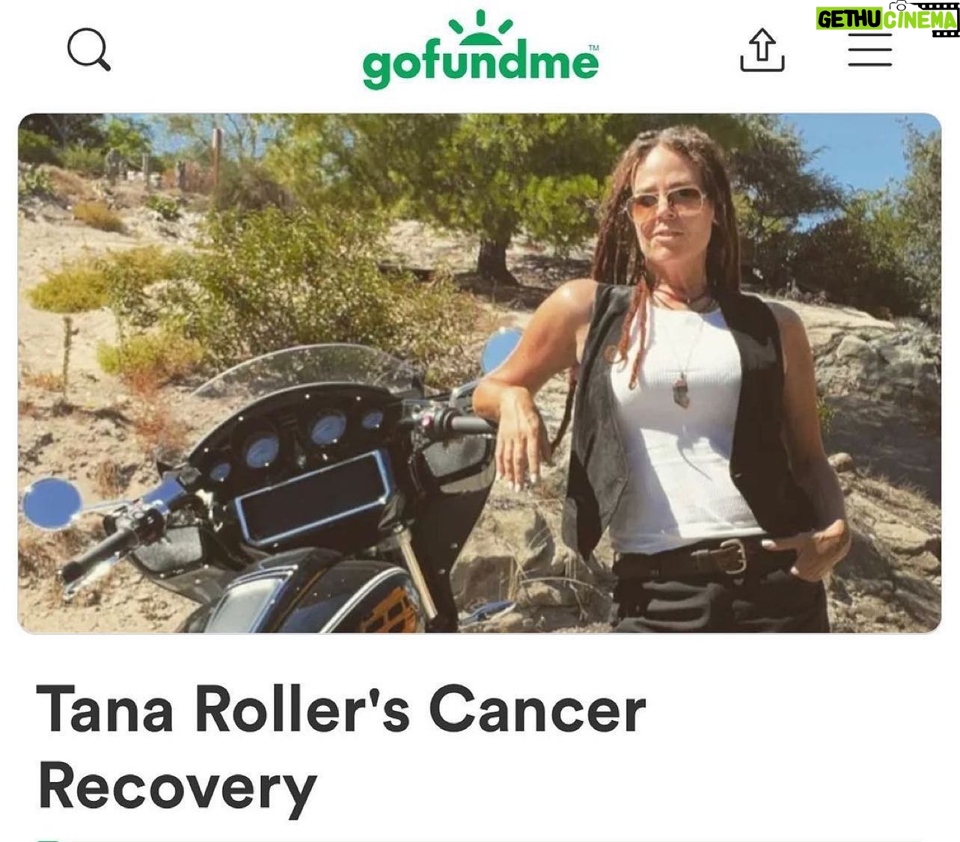Open the hamburger navigation menu
Viewport: 960px width, 842px height.
(869, 50)
